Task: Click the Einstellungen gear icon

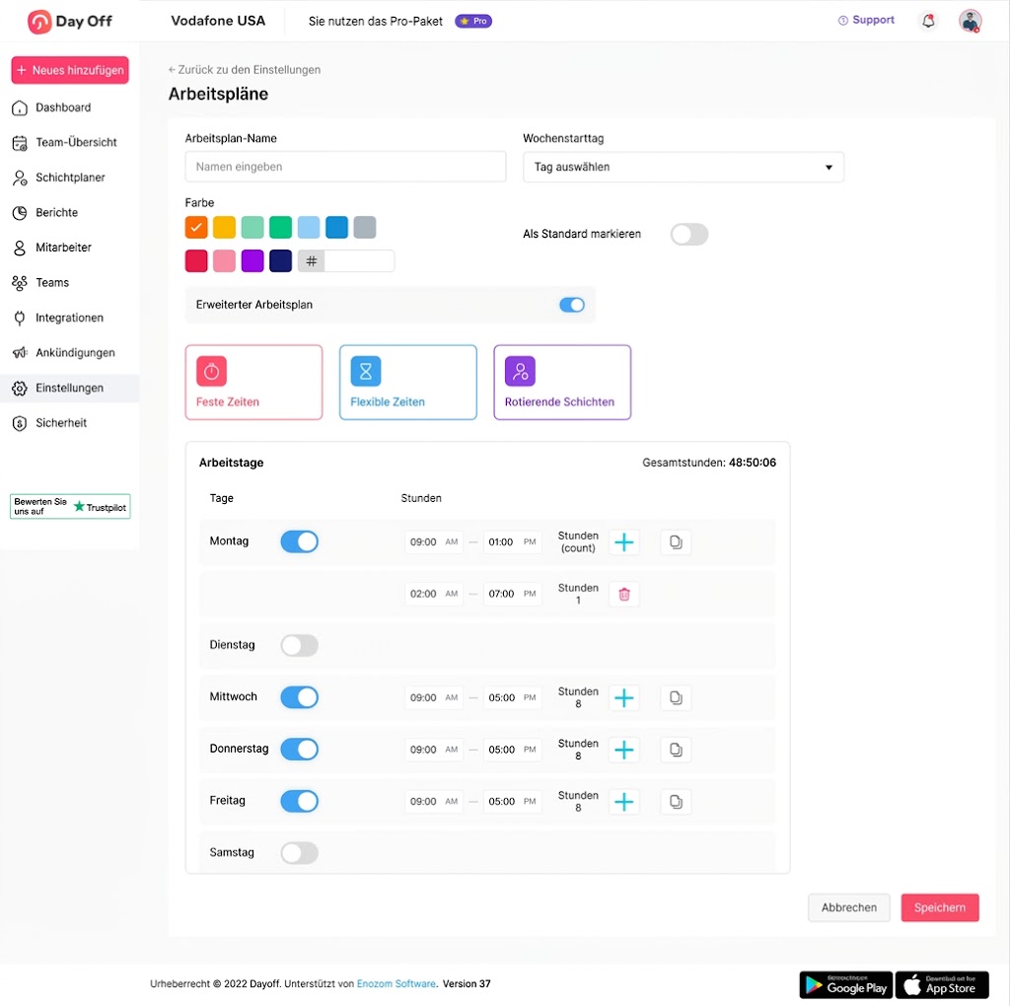Action: pyautogui.click(x=20, y=389)
